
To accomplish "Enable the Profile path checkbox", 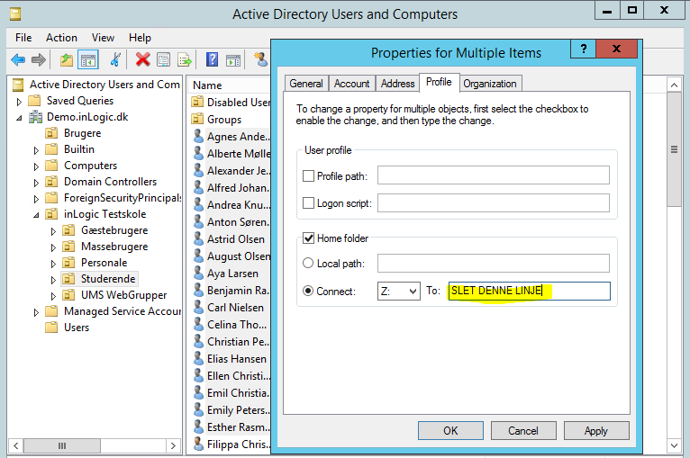I will [309, 175].
